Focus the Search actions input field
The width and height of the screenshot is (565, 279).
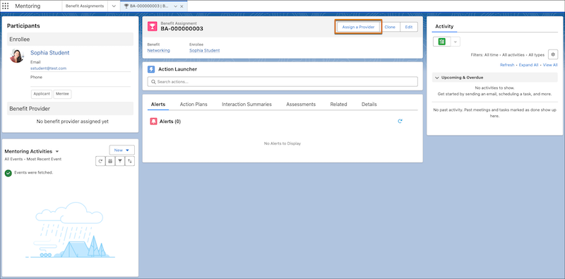click(x=282, y=81)
